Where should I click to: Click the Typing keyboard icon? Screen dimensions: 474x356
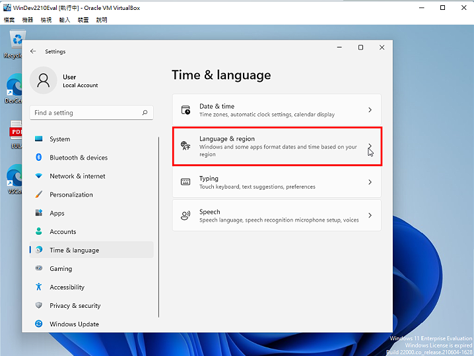tap(186, 182)
